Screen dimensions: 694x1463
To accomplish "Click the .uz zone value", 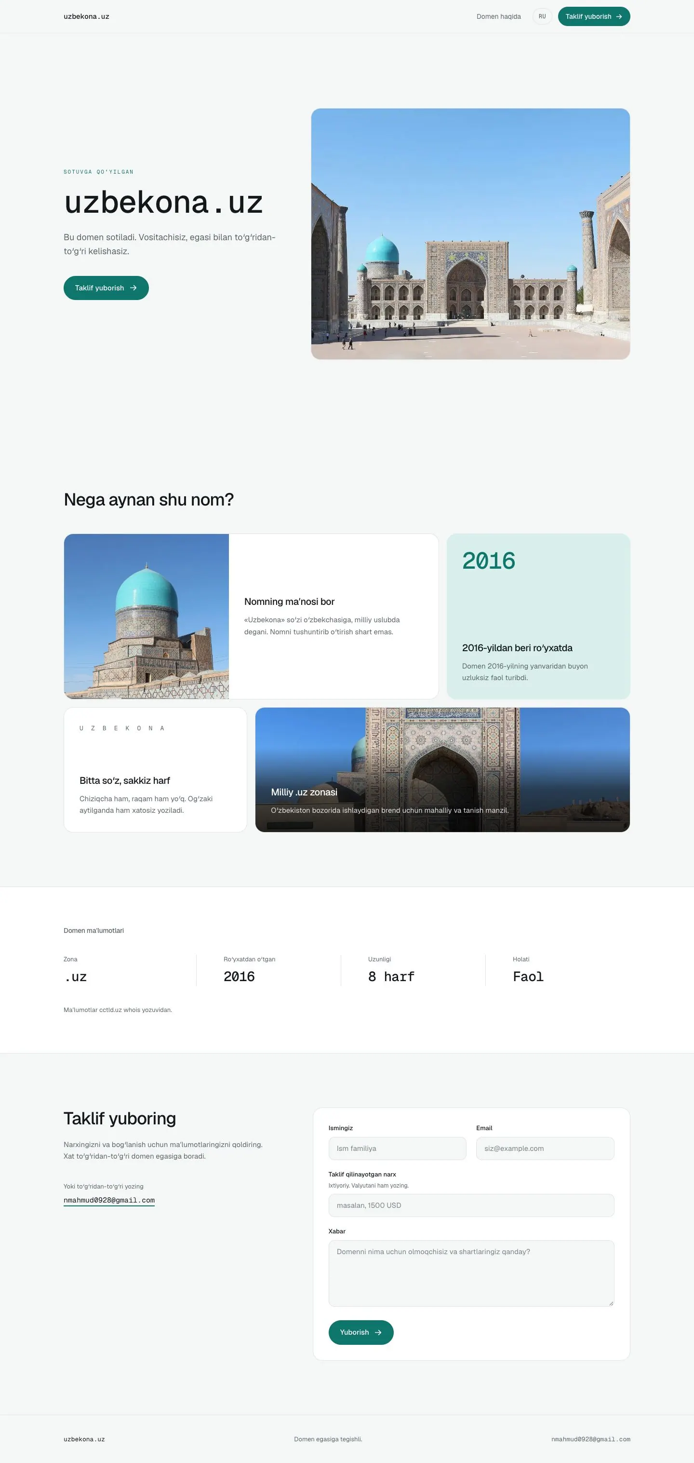I will click(76, 977).
